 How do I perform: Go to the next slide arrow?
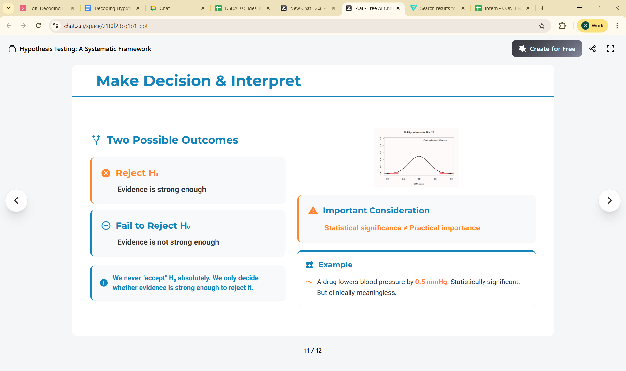609,200
